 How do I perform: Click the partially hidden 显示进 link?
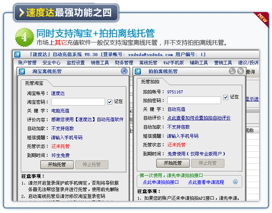click(x=252, y=99)
